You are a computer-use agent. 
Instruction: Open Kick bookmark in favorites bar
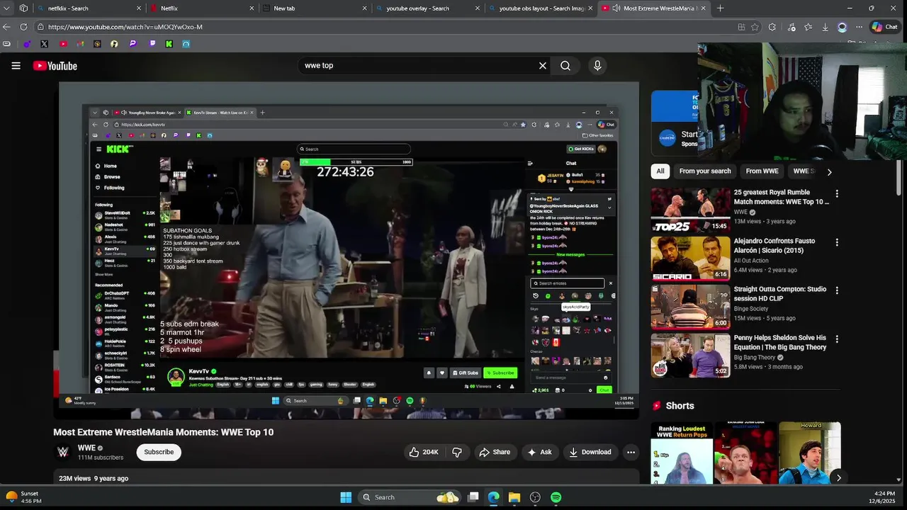[169, 44]
